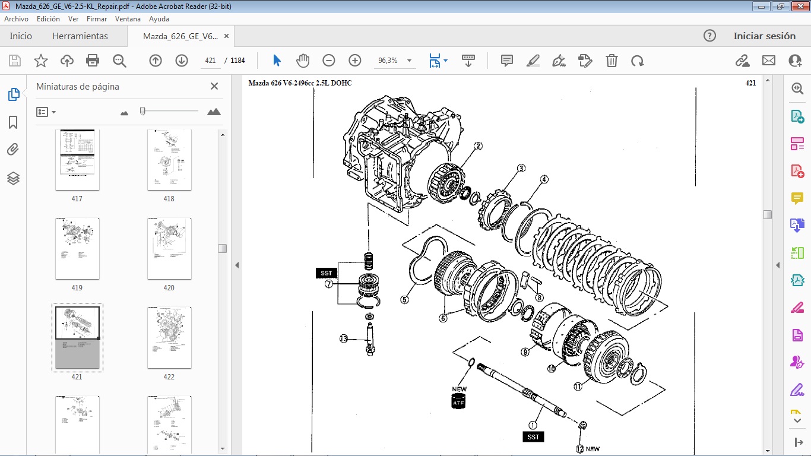Click the upload to cloud icon

tap(67, 61)
